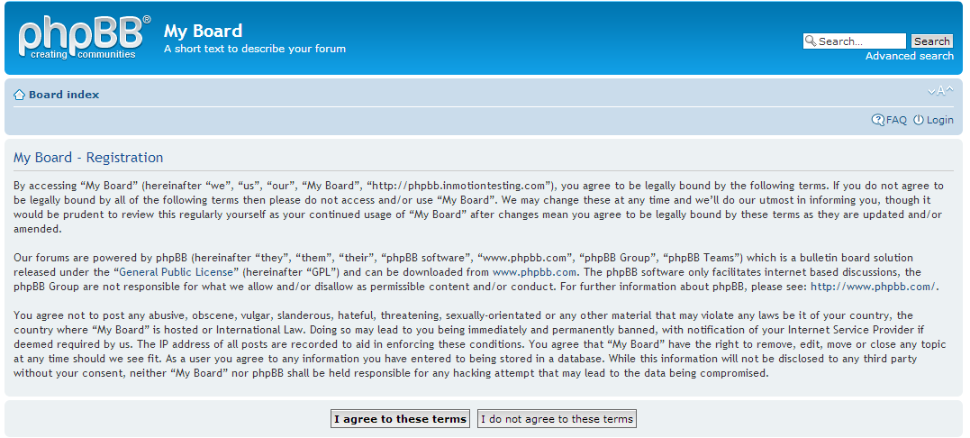
Task: Click the Search button
Action: (x=931, y=41)
